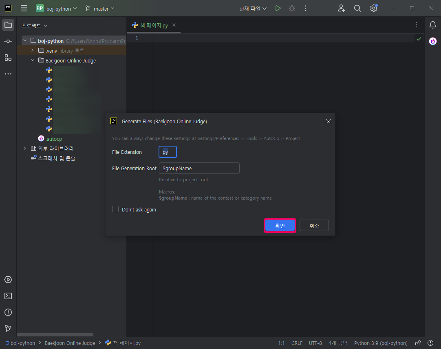Select 스크래치 및 콘솔 item

pos(53,158)
